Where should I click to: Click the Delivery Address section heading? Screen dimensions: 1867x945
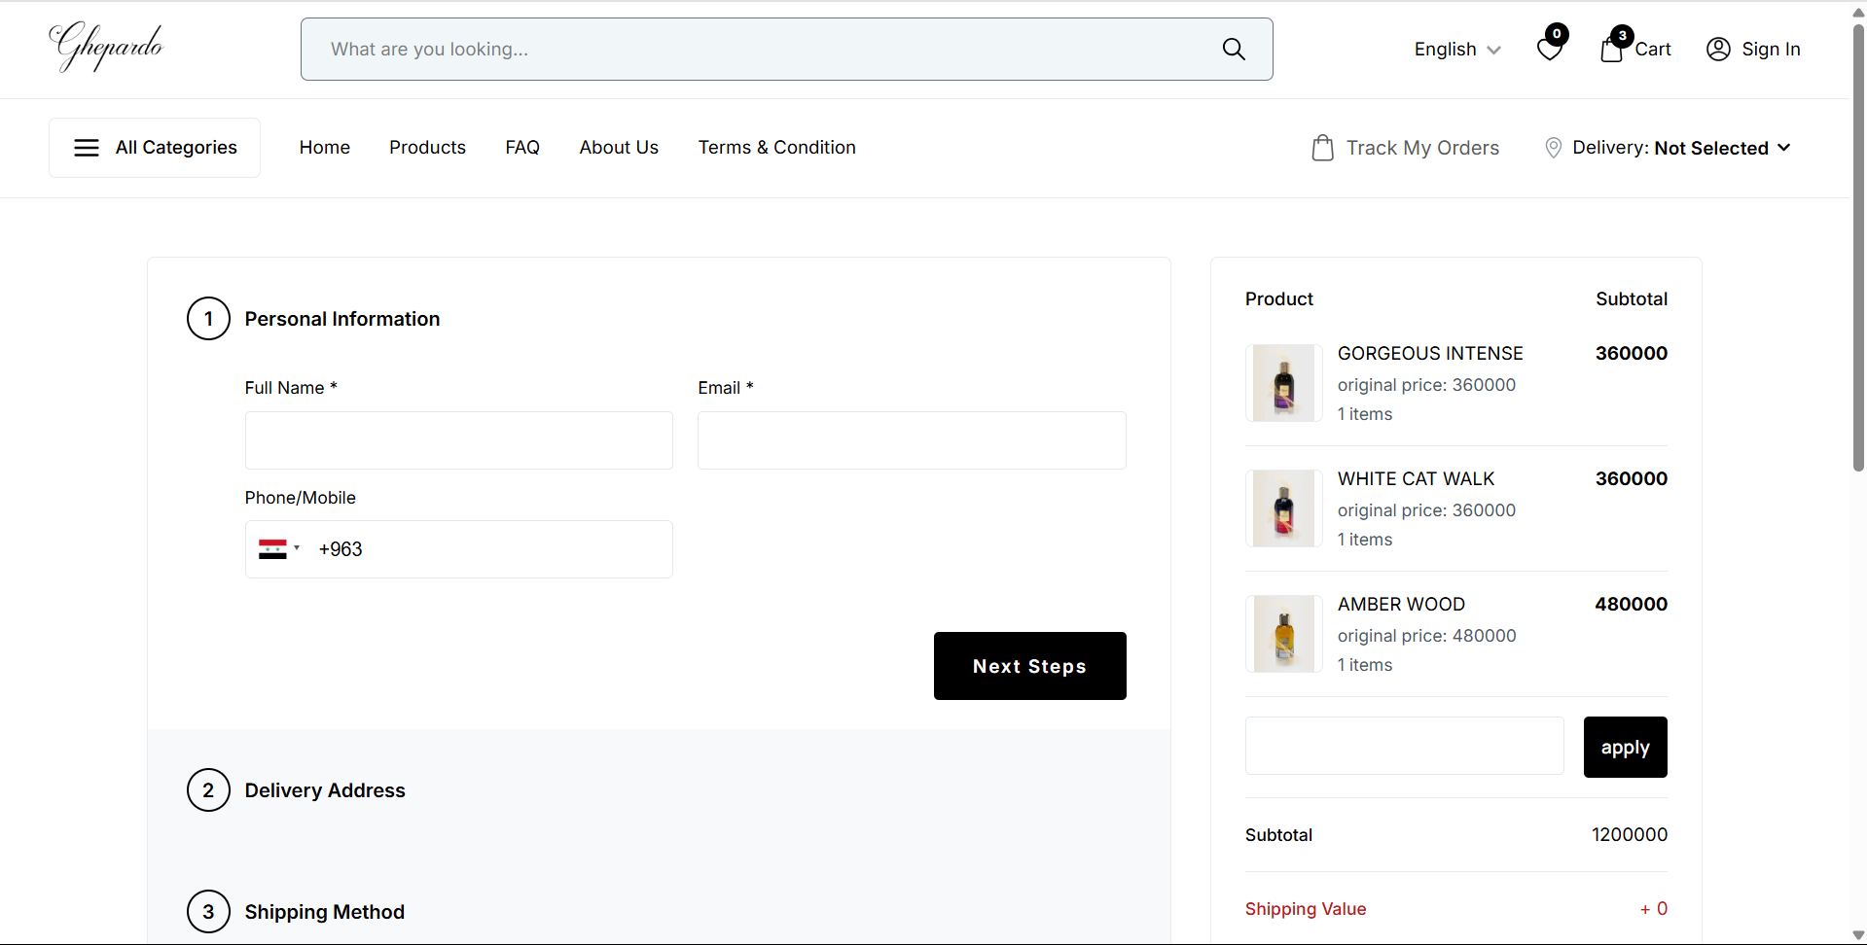tap(325, 790)
